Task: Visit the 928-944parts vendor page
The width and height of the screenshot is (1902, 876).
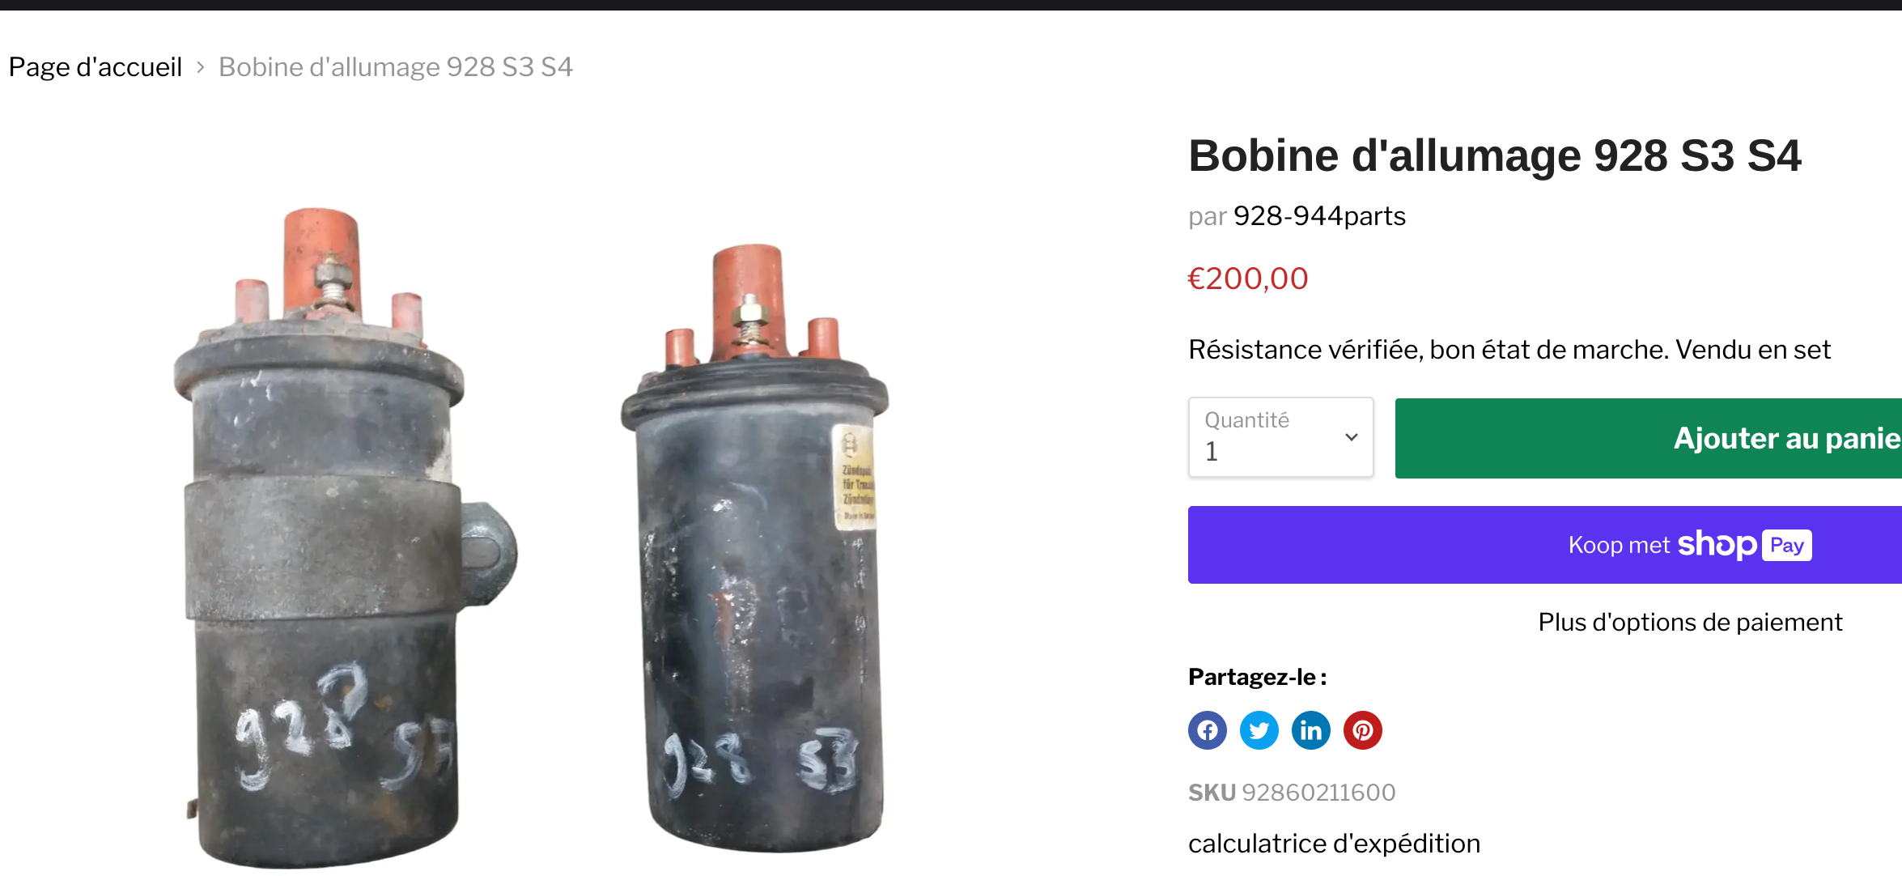Action: click(1319, 216)
